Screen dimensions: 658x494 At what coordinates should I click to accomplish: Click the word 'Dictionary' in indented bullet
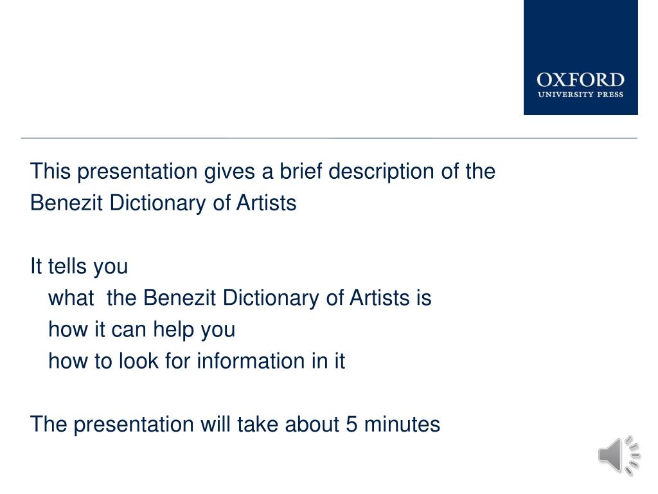click(271, 298)
